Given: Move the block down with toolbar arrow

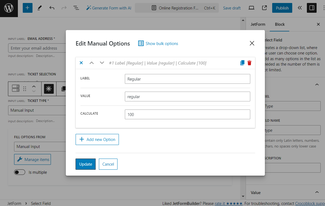Looking at the screenshot, I should click(x=34, y=91).
